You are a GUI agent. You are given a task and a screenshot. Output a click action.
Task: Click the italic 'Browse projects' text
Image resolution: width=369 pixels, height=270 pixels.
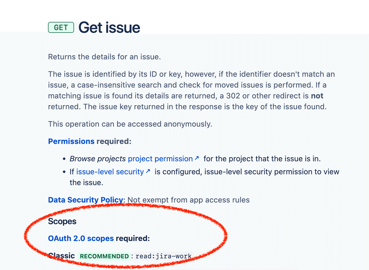98,159
